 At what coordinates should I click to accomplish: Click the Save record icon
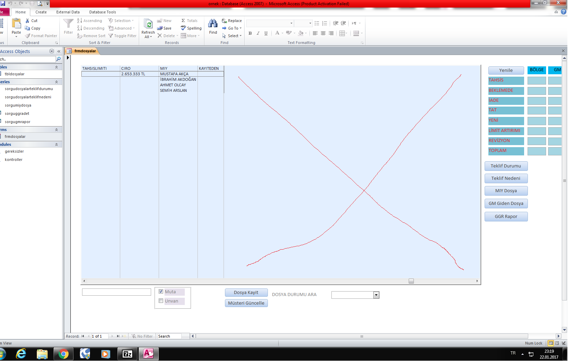(x=160, y=28)
